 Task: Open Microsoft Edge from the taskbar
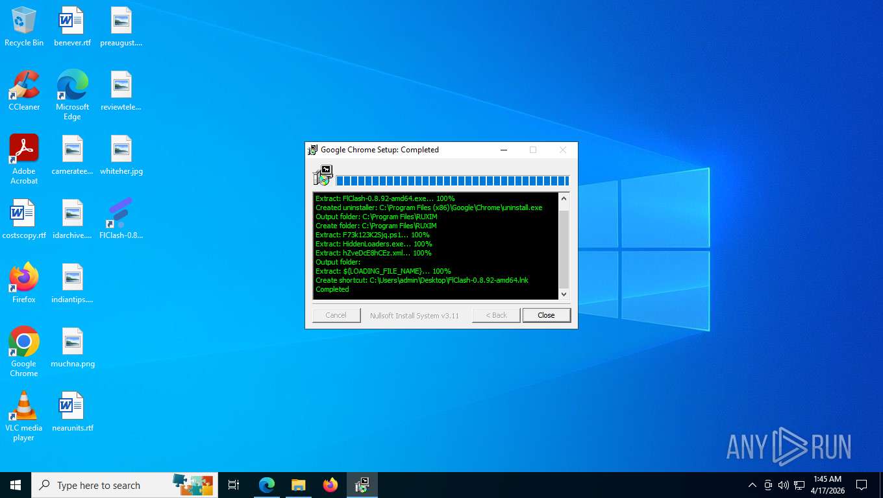(267, 485)
